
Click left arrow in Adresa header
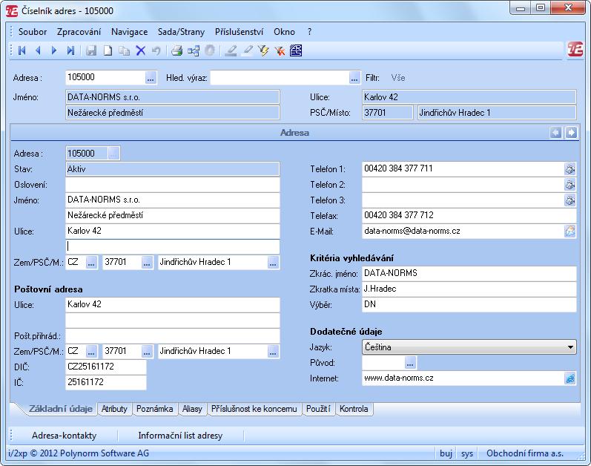coord(555,132)
